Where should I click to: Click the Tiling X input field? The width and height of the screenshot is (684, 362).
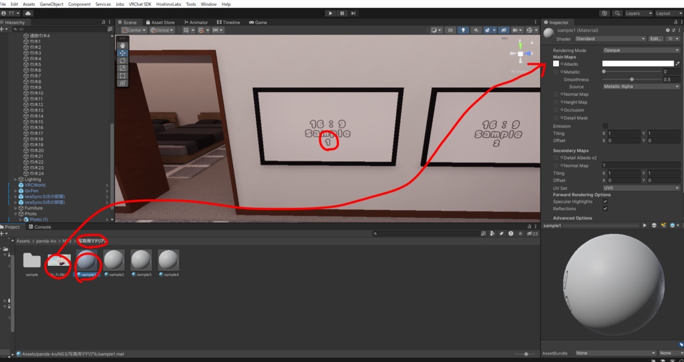point(625,133)
